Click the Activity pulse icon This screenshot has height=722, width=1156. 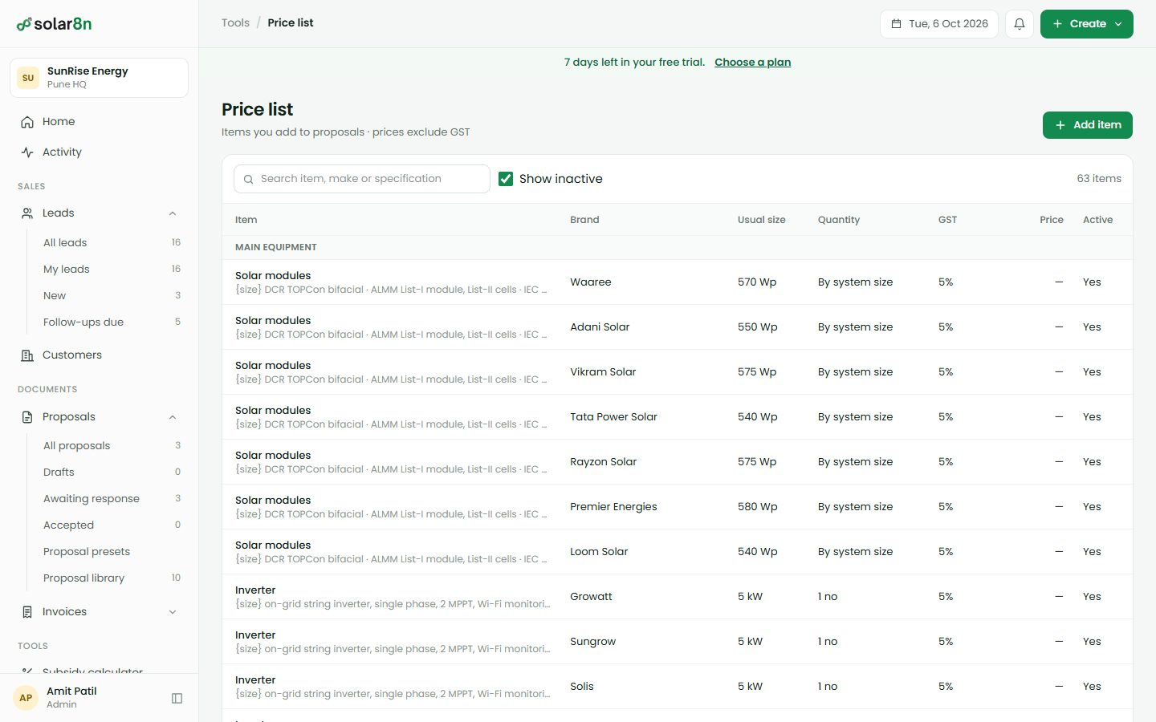[27, 152]
